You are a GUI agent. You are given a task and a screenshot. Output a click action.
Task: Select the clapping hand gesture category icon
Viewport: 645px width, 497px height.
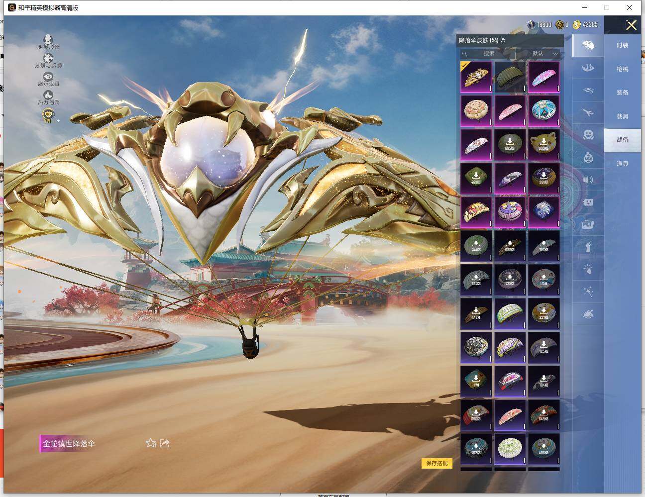[588, 269]
